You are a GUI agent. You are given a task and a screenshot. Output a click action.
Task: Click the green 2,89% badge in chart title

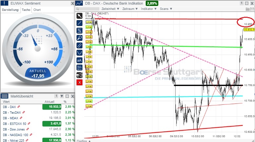pyautogui.click(x=152, y=3)
